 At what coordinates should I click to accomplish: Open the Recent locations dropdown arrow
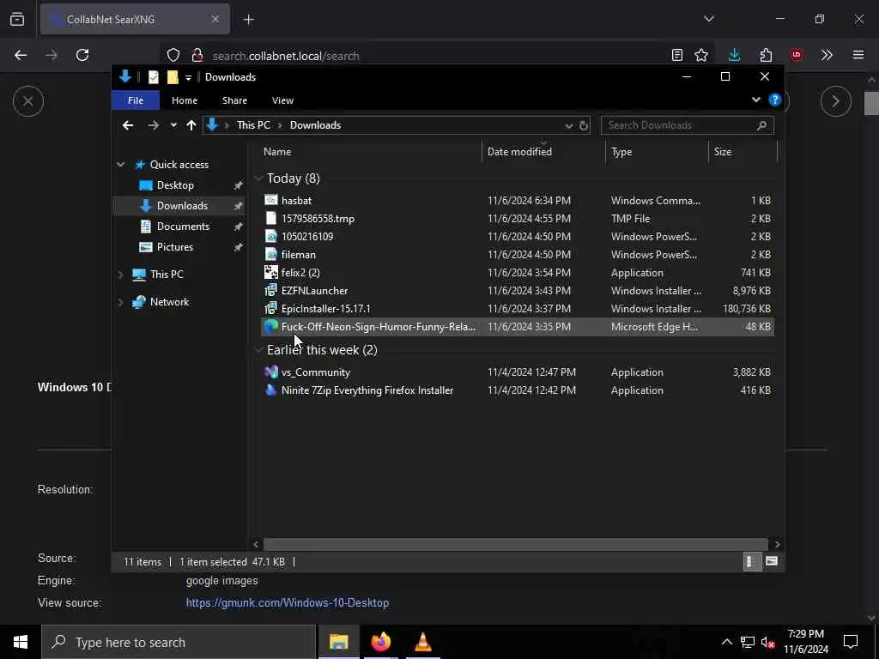pos(173,125)
